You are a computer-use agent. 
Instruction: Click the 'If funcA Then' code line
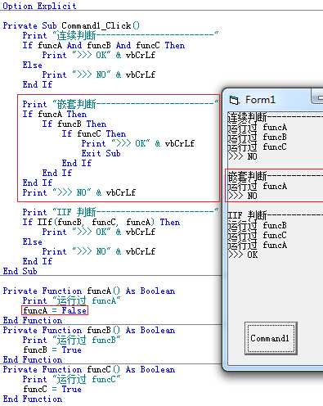point(55,114)
